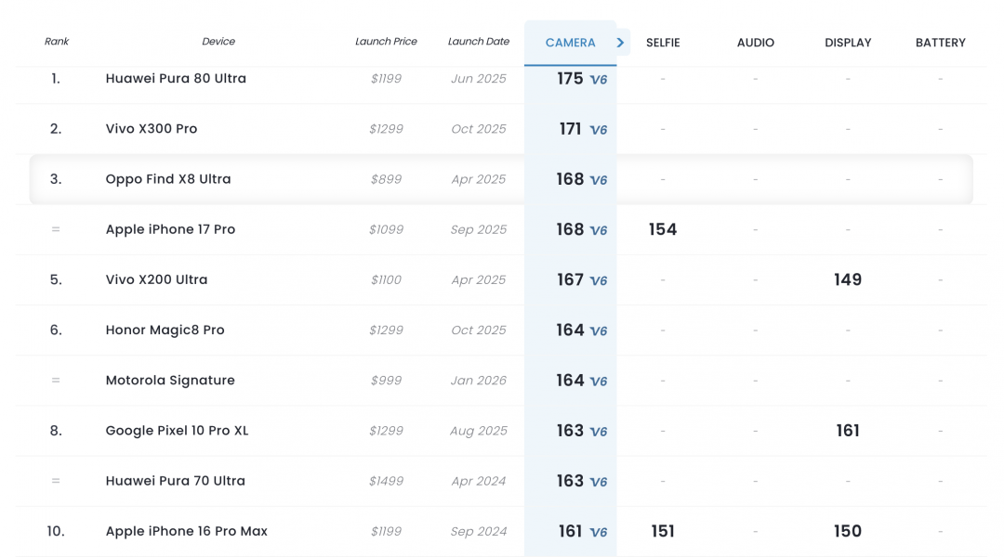1004x557 pixels.
Task: Click the $999 price of Motorola Signature
Action: tap(386, 380)
